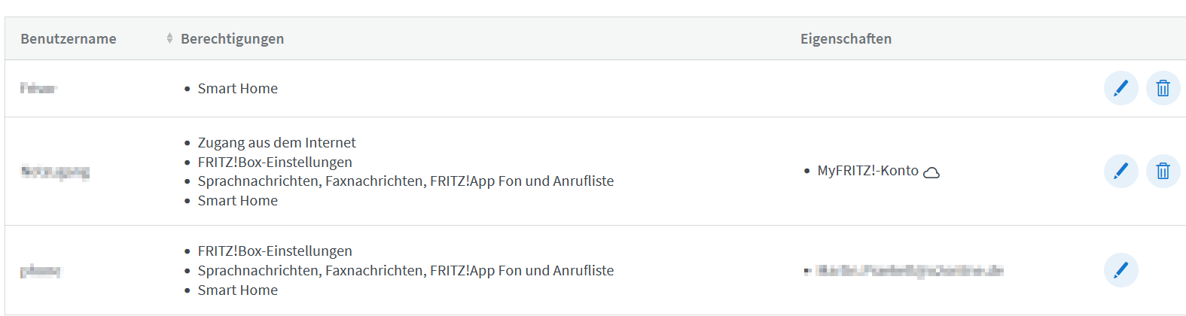Click FRITZ!Box-Einstellungen in the last row
Image resolution: width=1186 pixels, height=316 pixels.
pyautogui.click(x=275, y=251)
